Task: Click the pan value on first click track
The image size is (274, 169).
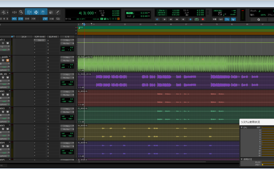Action: click(71, 50)
